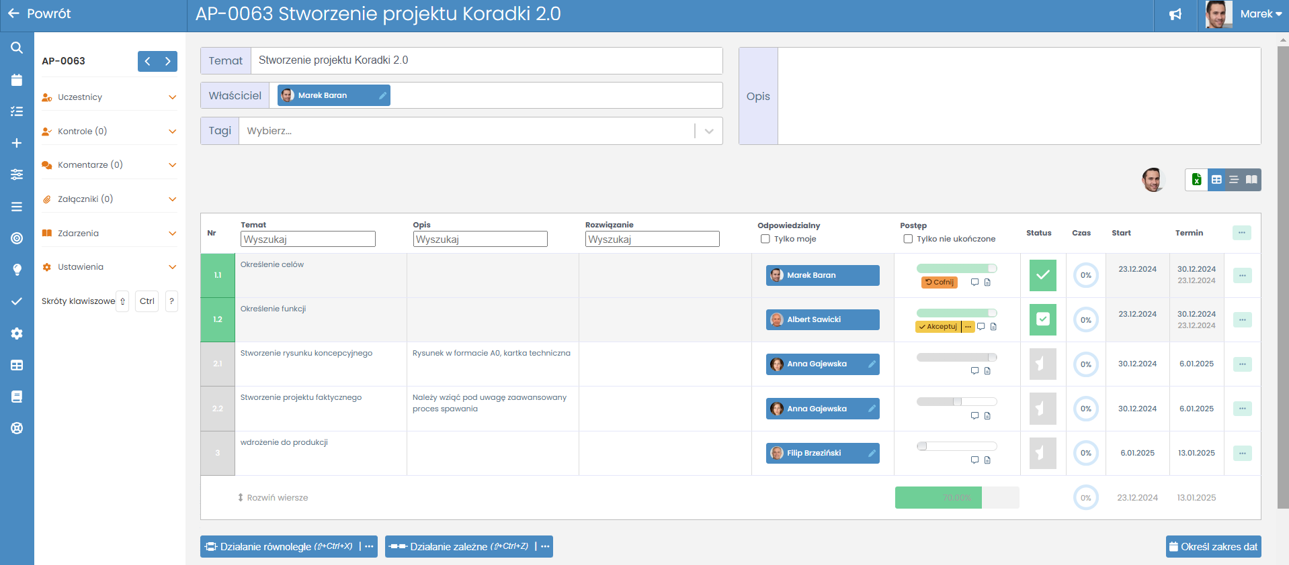The height and width of the screenshot is (565, 1289).
Task: Toggle the status checkbox for Określenie funkcji
Action: [x=1042, y=319]
